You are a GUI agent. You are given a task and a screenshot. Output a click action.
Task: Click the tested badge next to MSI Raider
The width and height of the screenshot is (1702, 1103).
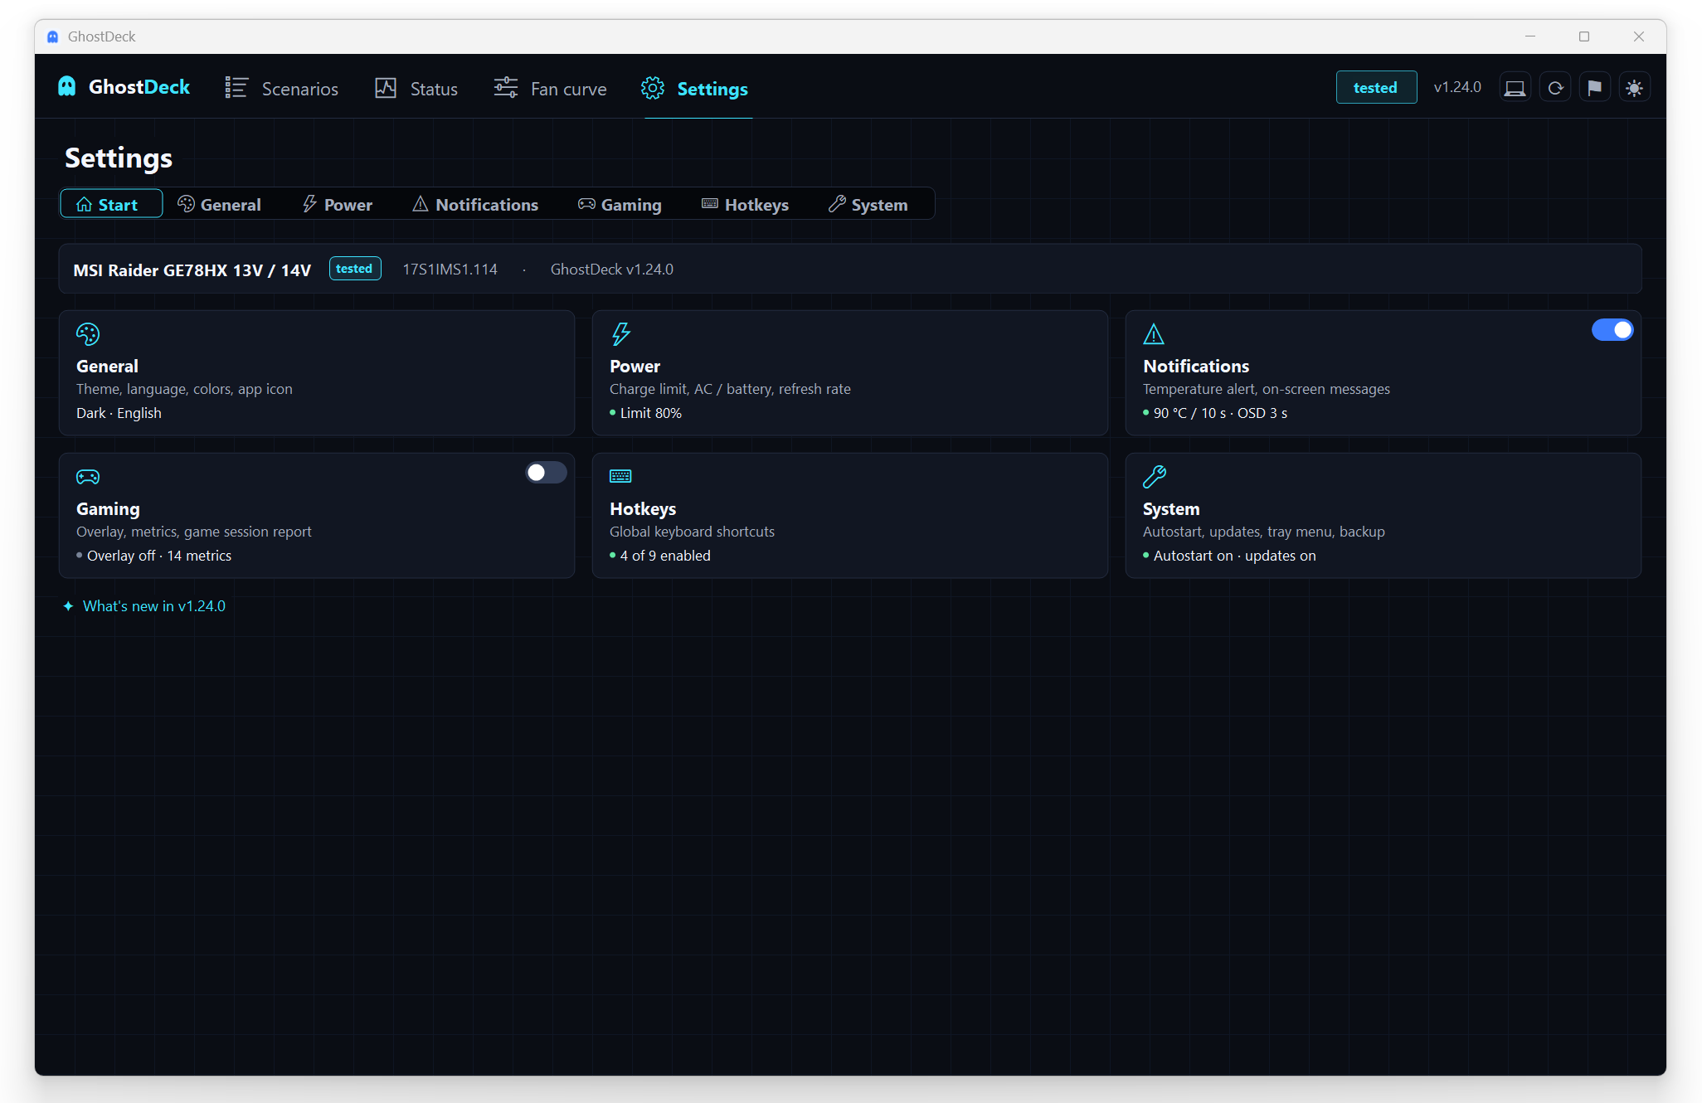355,269
